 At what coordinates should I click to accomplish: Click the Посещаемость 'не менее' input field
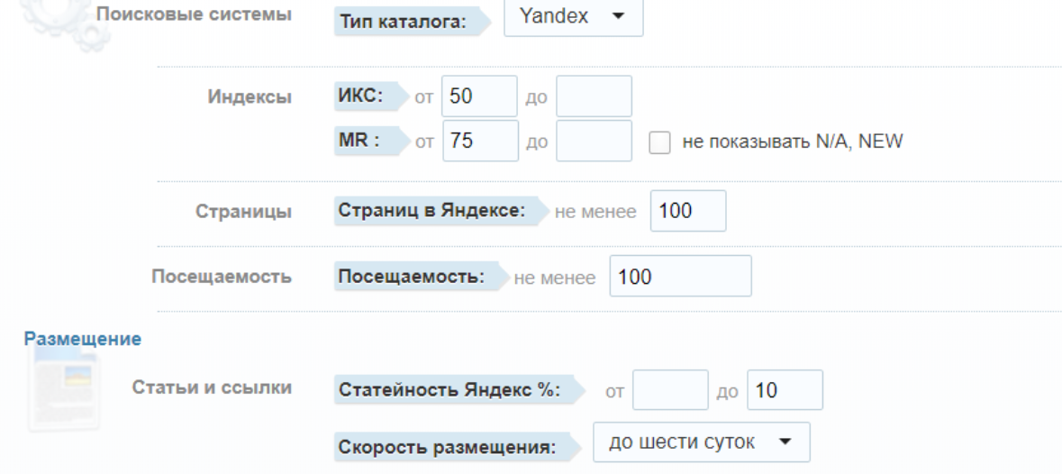point(680,277)
